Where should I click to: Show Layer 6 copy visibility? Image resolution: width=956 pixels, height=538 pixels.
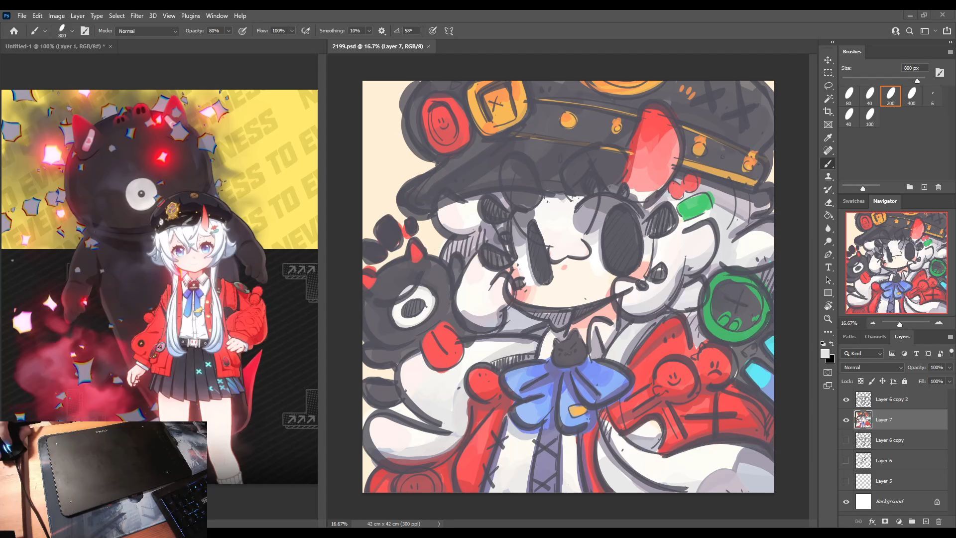tap(846, 440)
